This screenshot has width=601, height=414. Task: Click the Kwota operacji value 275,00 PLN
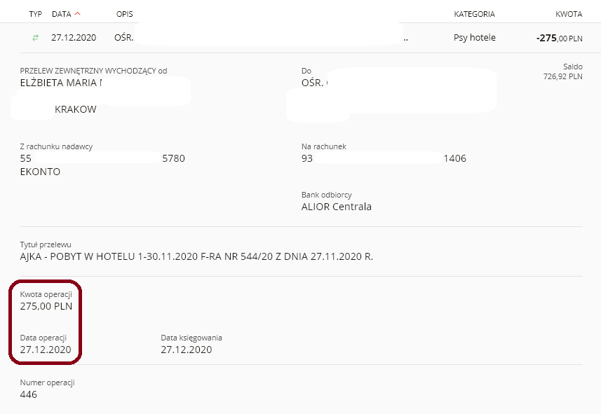point(46,306)
